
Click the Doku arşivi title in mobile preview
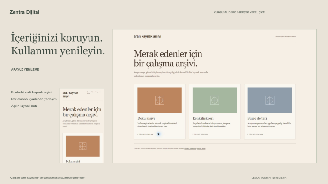73,161
